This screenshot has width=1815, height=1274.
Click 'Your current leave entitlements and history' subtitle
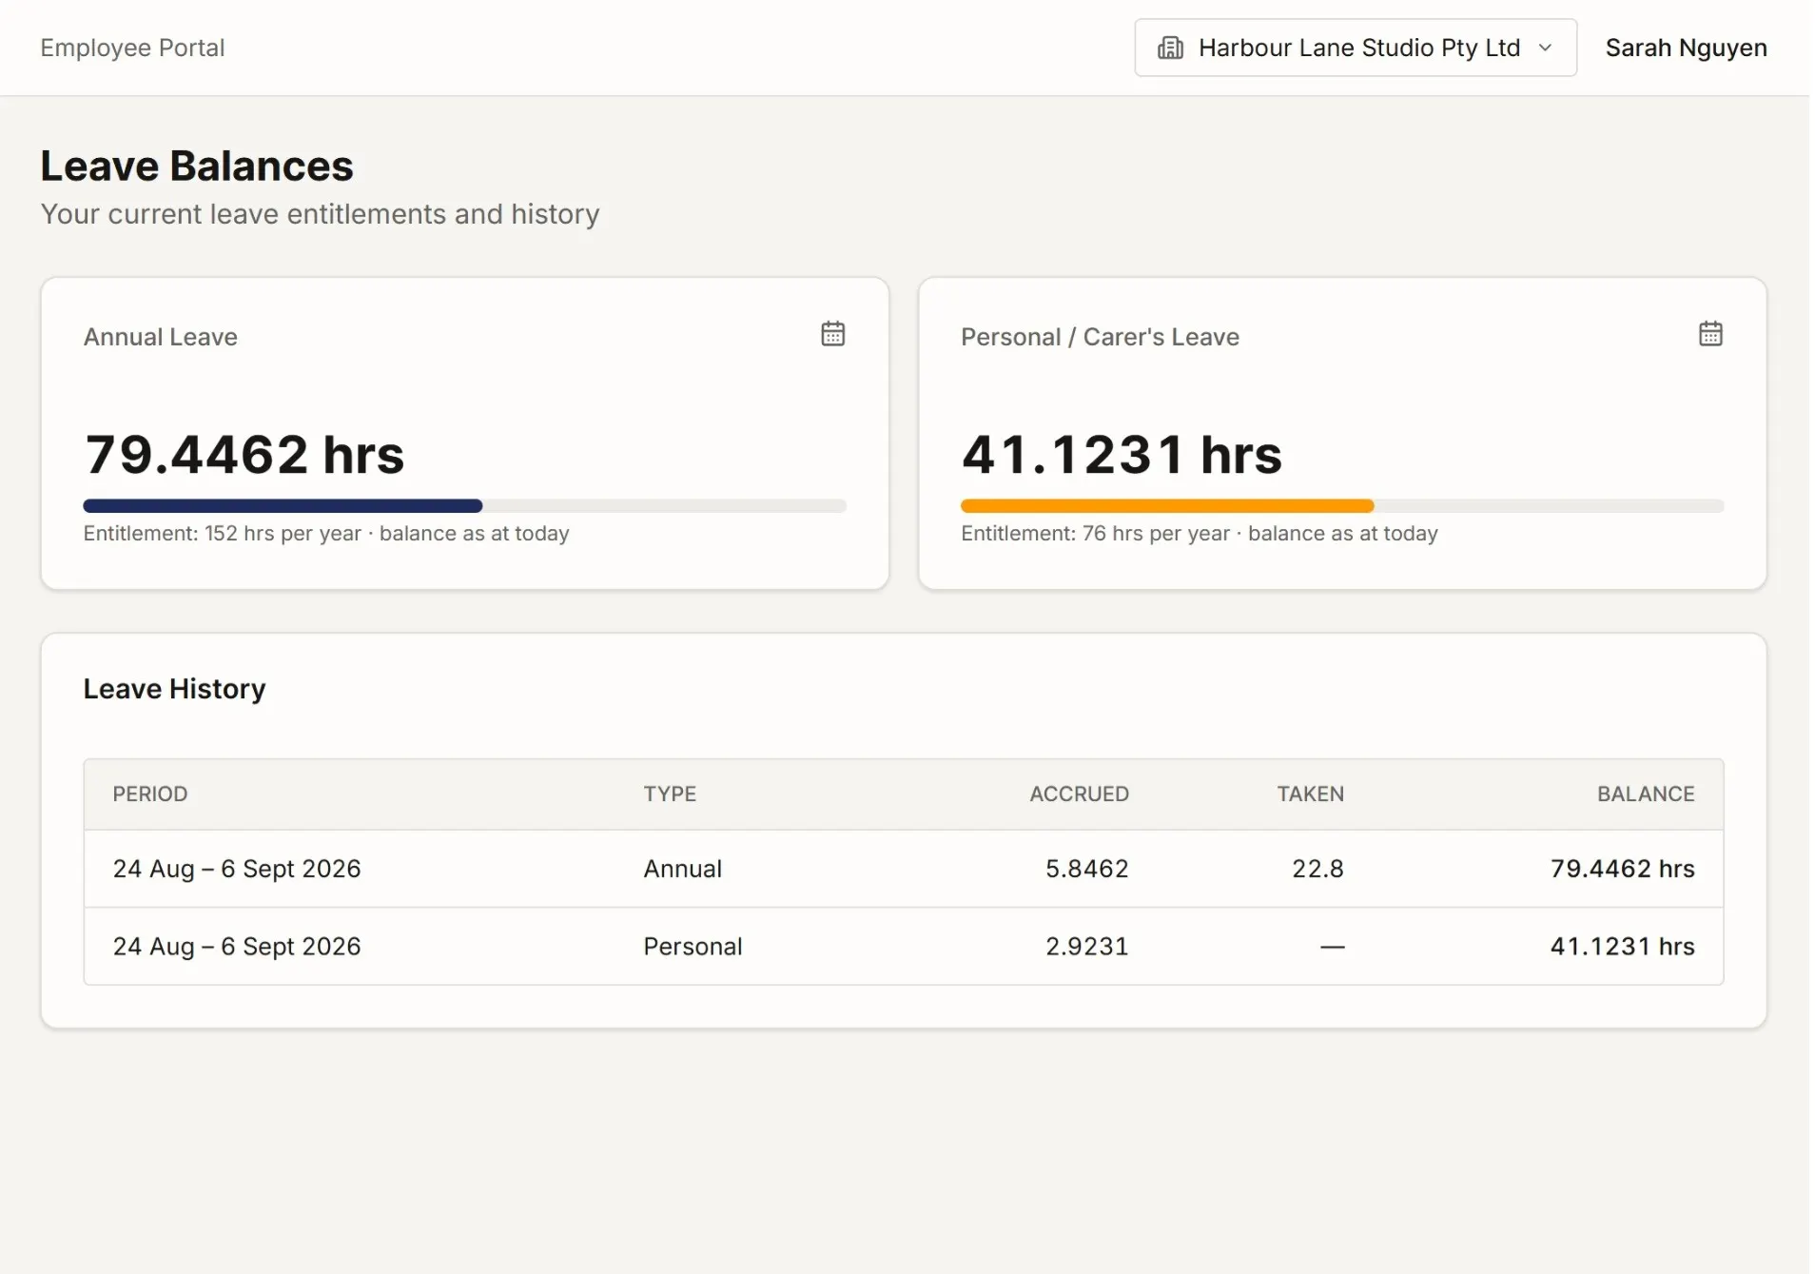coord(320,214)
